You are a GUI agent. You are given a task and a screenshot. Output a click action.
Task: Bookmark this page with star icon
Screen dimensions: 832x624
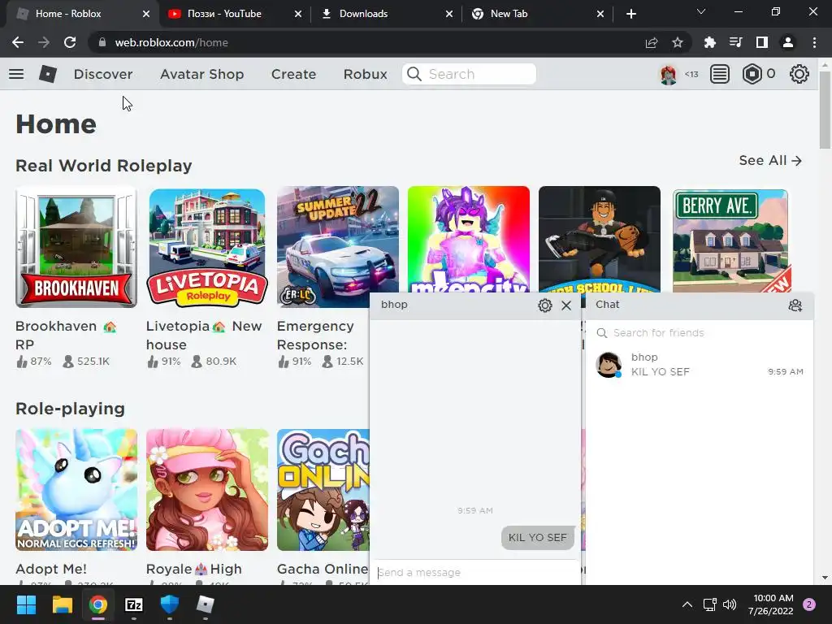click(x=677, y=42)
